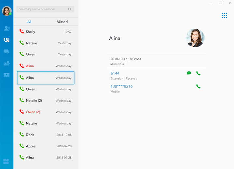Select Shelly's missed call at 10:07
This screenshot has width=234, height=169.
pyautogui.click(x=46, y=32)
